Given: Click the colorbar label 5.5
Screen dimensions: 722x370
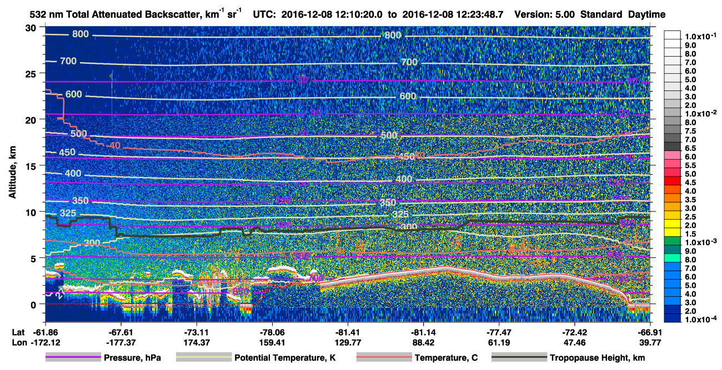Looking at the screenshot, I should [x=690, y=165].
